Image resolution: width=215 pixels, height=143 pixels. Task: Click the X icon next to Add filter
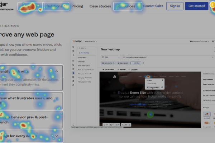click(x=143, y=63)
